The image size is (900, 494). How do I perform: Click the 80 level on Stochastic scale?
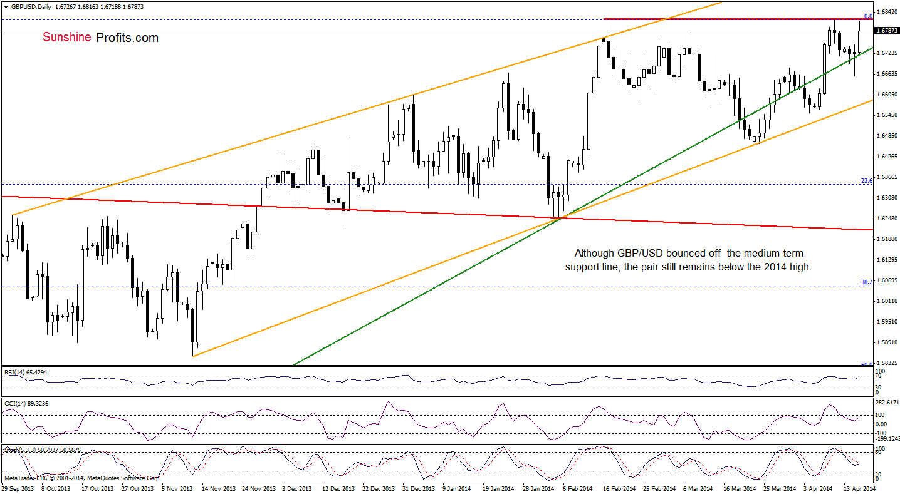[x=879, y=453]
